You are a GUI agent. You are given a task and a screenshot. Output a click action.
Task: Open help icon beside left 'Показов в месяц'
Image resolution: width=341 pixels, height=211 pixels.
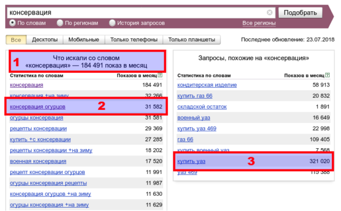(160, 75)
